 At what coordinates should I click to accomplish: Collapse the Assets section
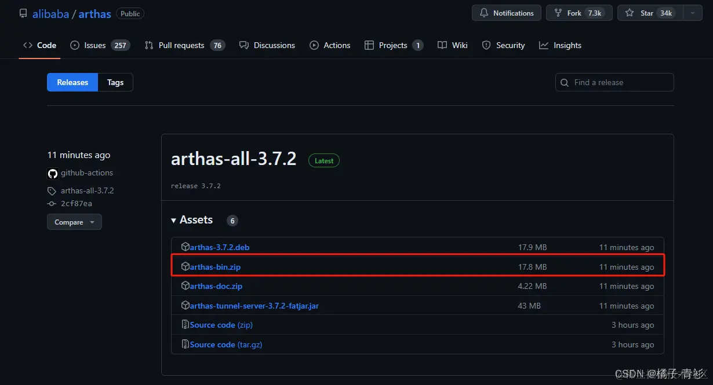click(x=192, y=220)
